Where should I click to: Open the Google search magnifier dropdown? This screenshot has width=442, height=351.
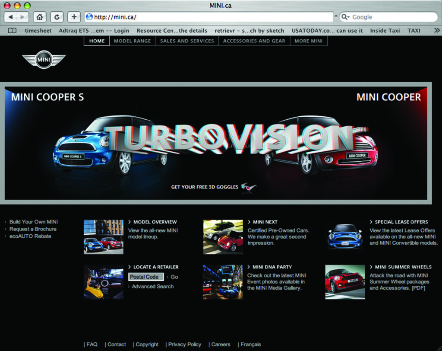point(345,17)
